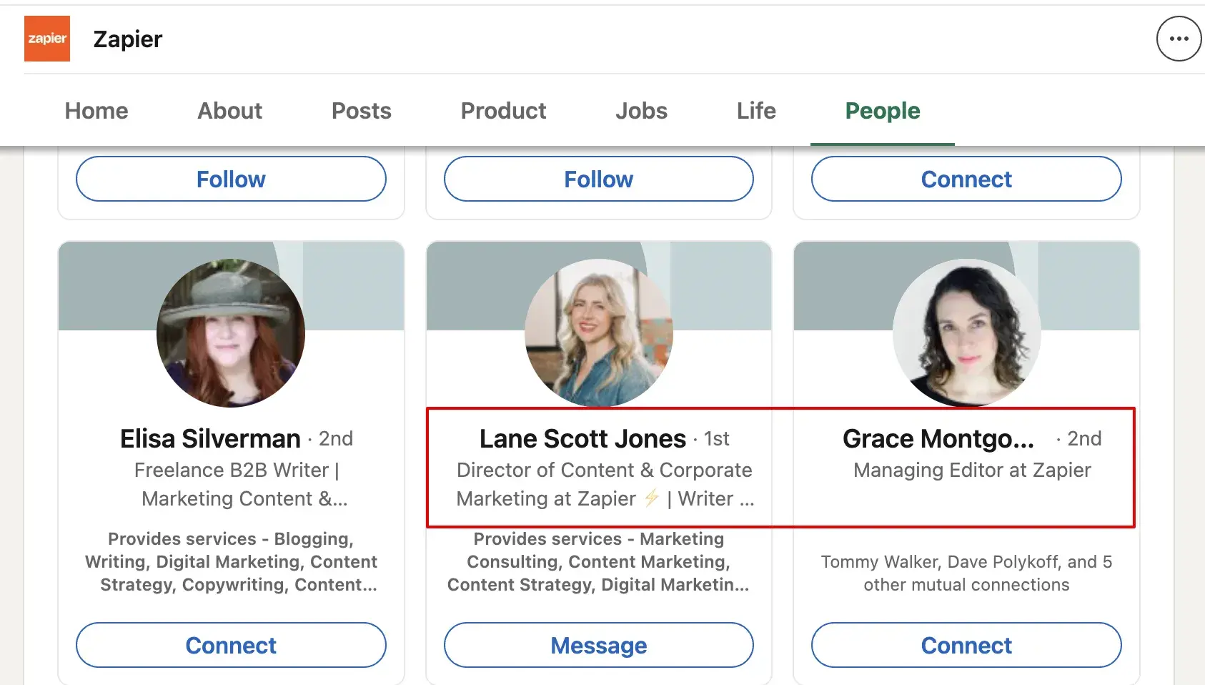
Task: Connect with Elisa Silverman
Action: pos(230,645)
